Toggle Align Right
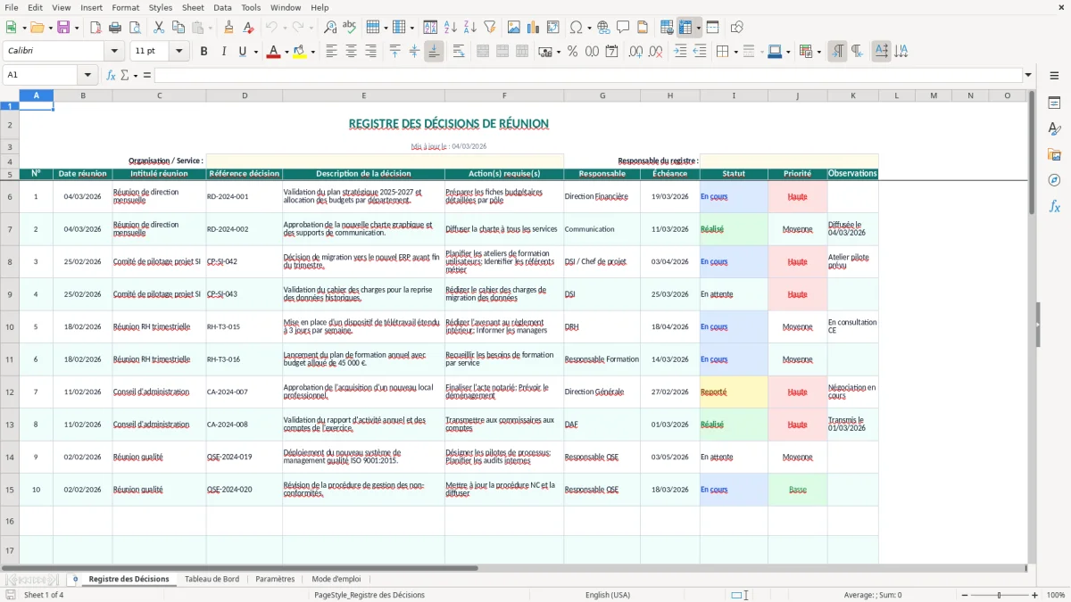 coord(371,52)
